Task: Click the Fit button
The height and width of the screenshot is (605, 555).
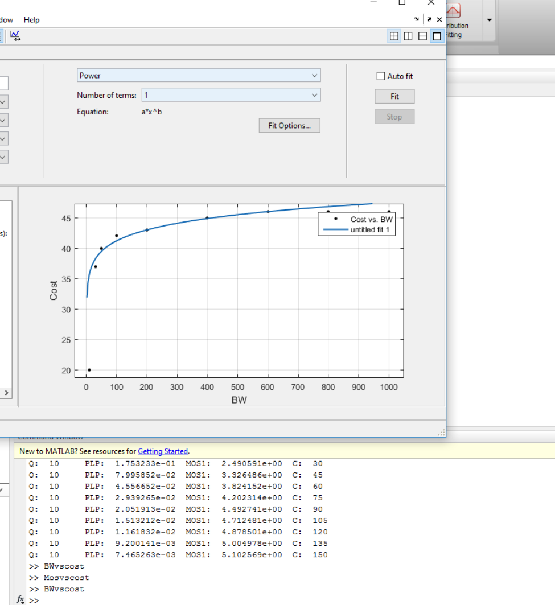Action: click(394, 97)
